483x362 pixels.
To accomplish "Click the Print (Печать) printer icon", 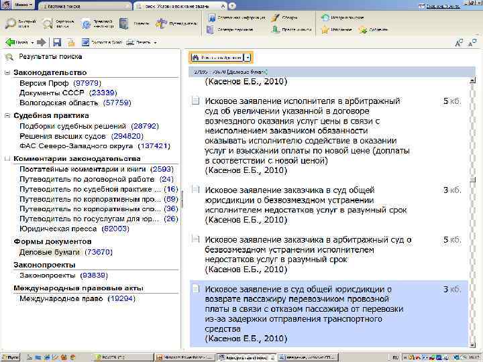I will tap(131, 42).
